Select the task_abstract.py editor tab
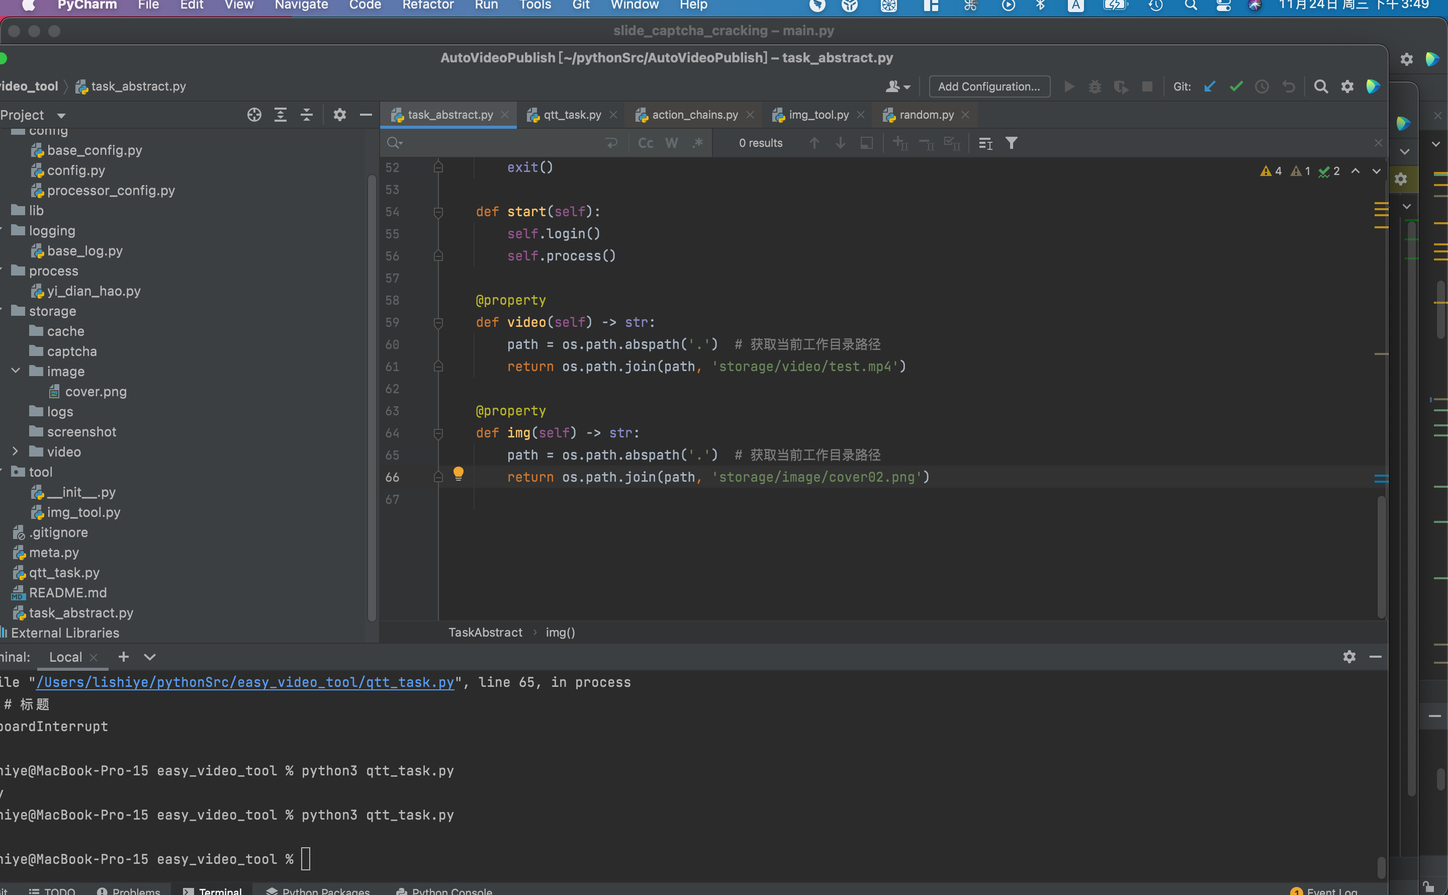 pos(449,114)
